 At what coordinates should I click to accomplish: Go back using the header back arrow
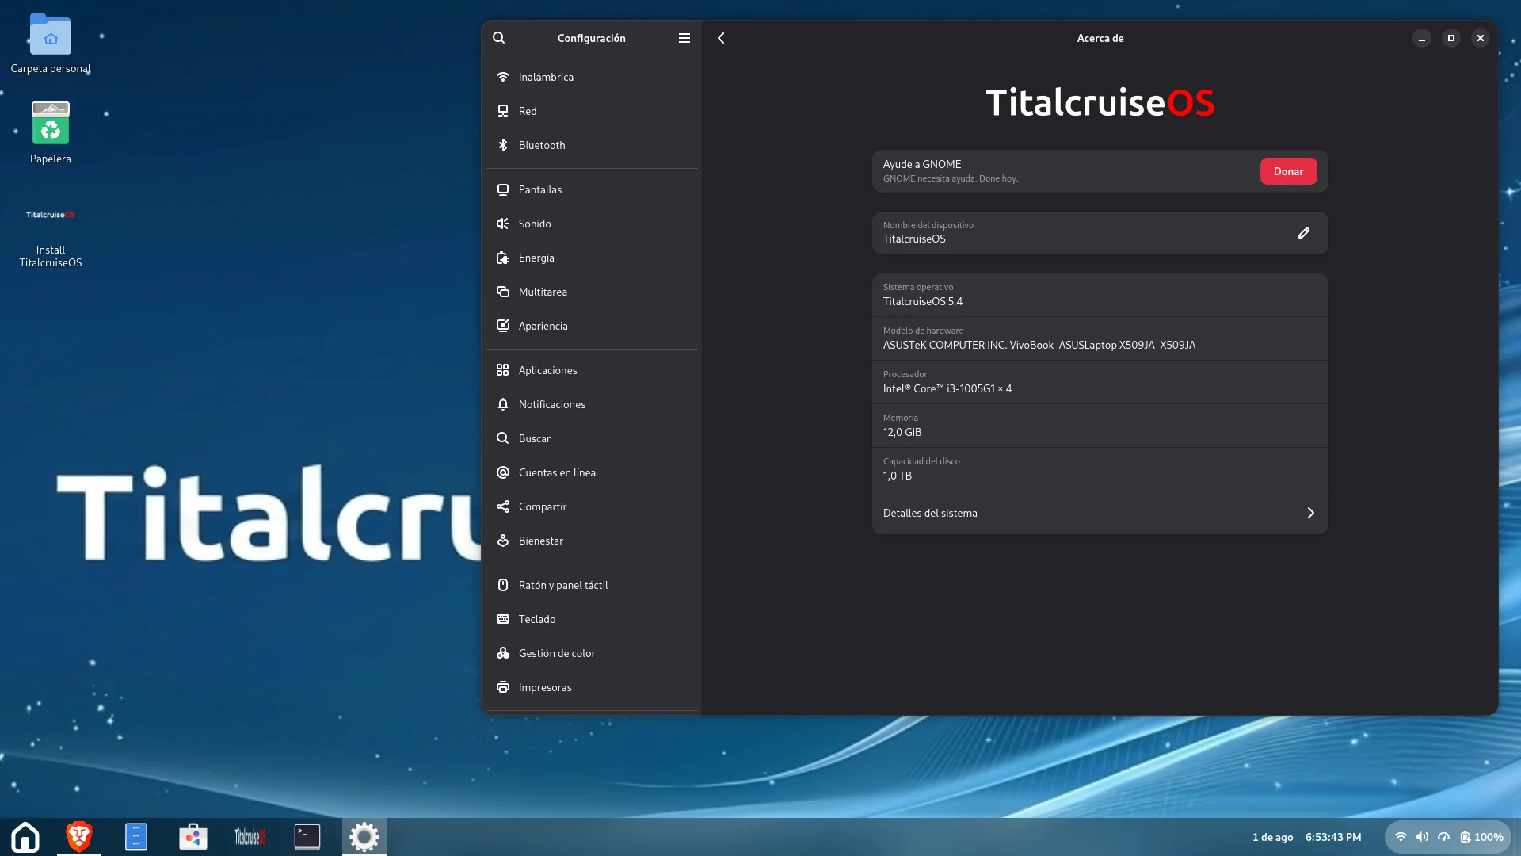click(721, 38)
